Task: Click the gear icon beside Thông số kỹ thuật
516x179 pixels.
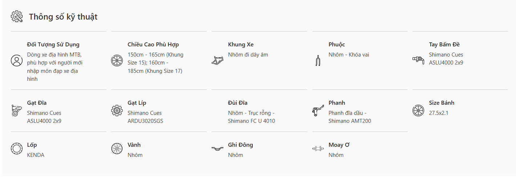Action: click(17, 17)
